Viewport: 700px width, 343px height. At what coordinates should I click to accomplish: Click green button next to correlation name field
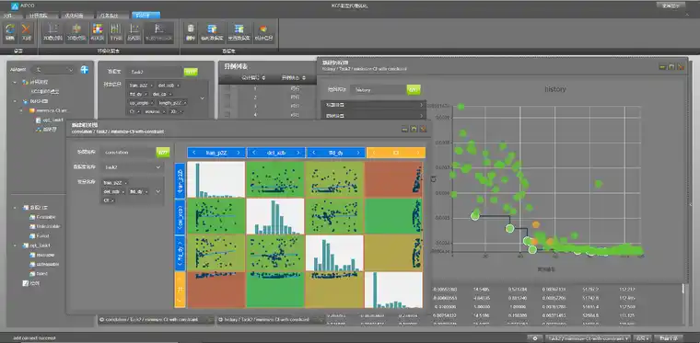(x=163, y=153)
